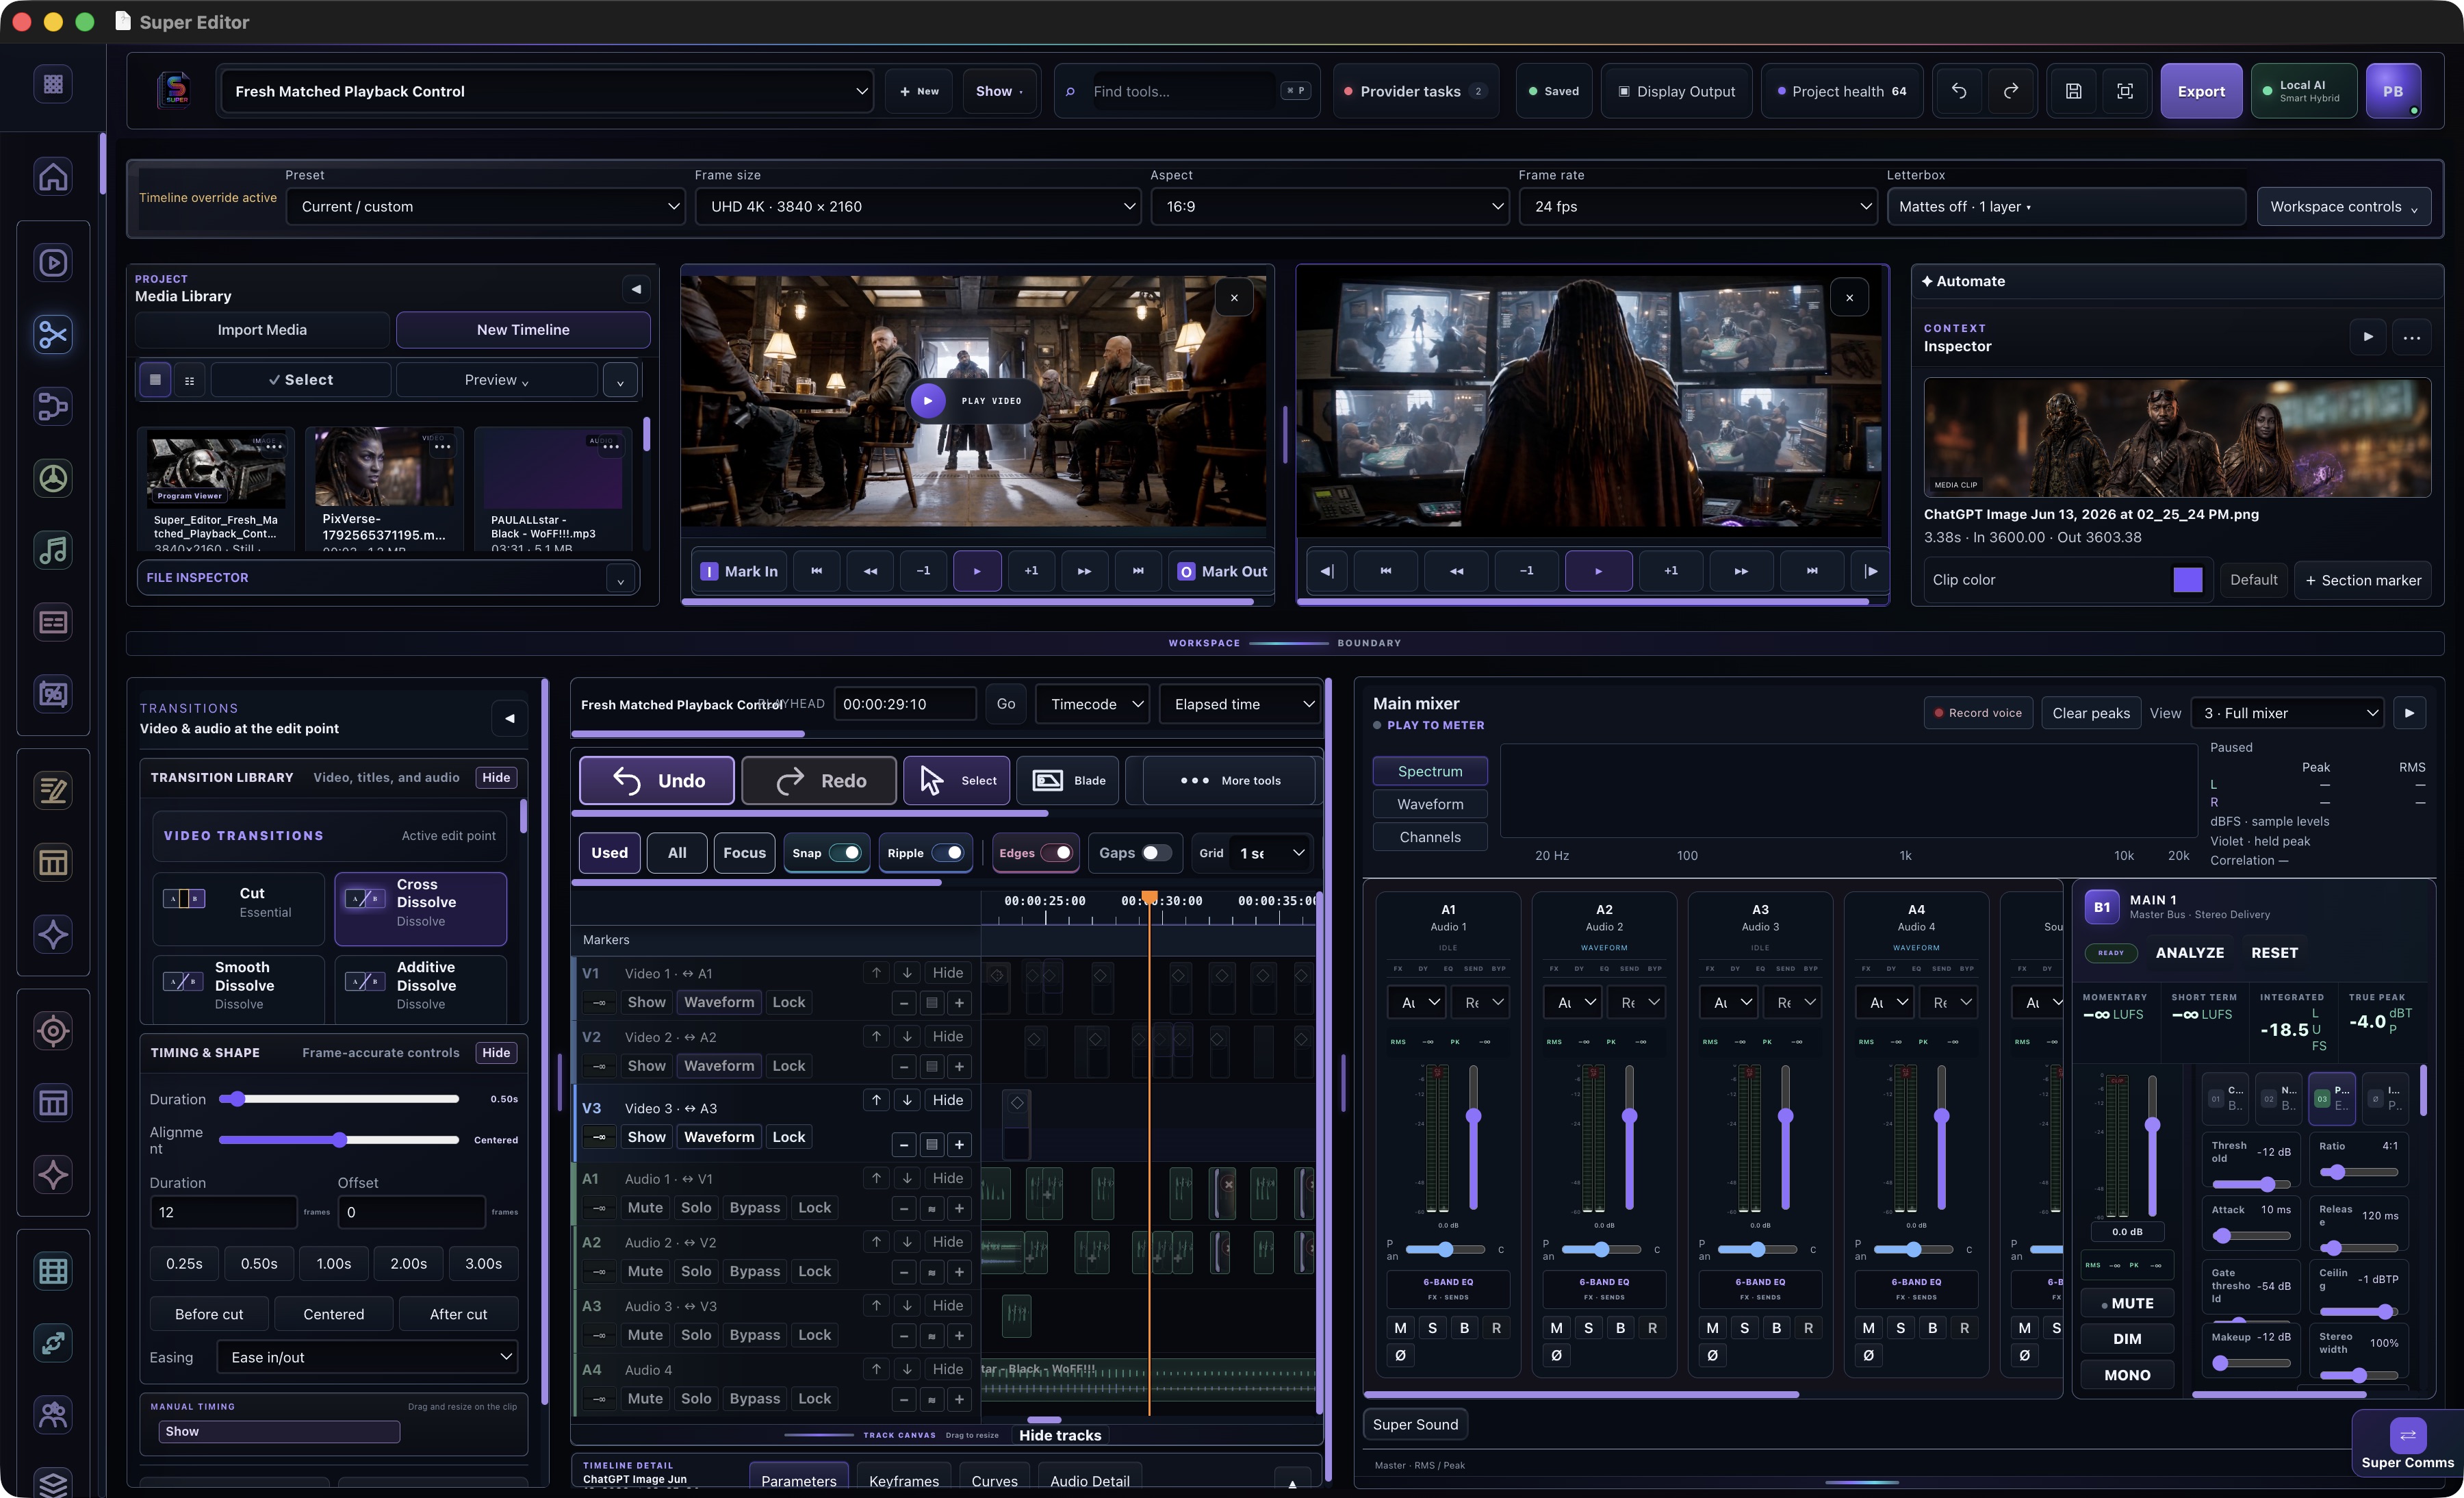Move V1 track up arrow
The width and height of the screenshot is (2464, 1498).
[x=876, y=973]
